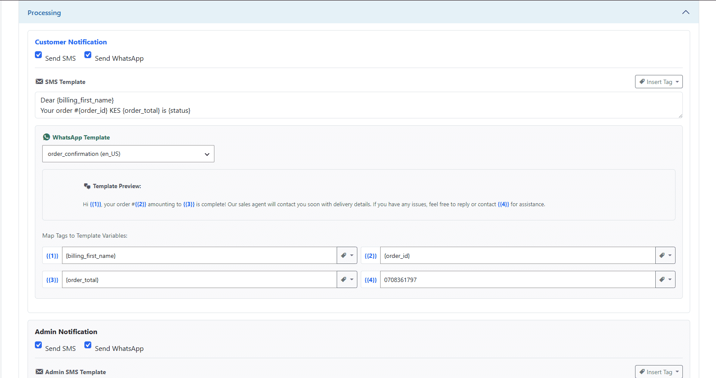Open tag picker for {{3}} variable

click(347, 279)
